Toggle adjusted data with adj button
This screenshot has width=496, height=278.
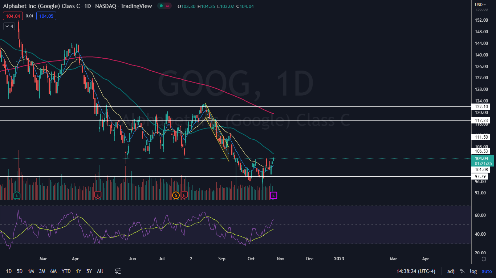(x=451, y=271)
